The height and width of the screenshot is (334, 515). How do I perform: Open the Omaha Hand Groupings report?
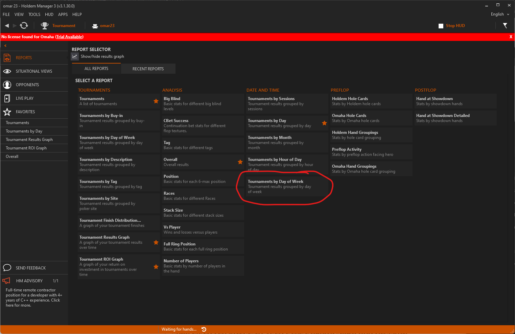(x=371, y=169)
